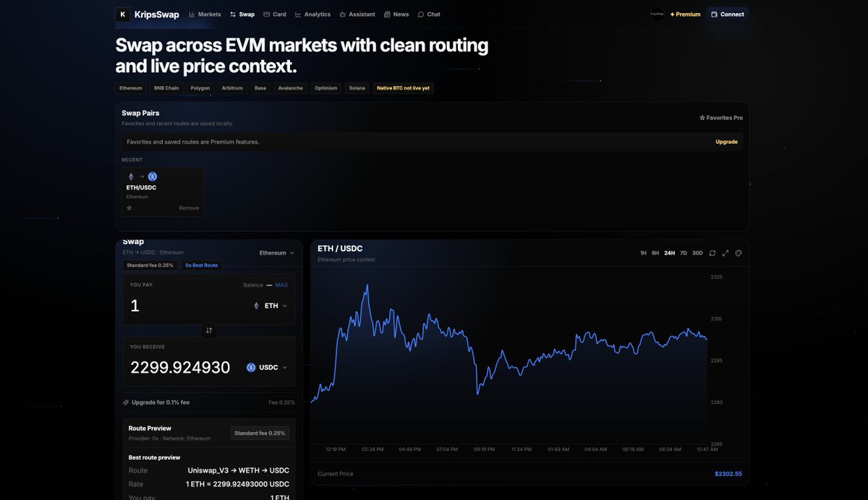Click the Fee 0.25% text
The image size is (868, 500).
(x=282, y=402)
